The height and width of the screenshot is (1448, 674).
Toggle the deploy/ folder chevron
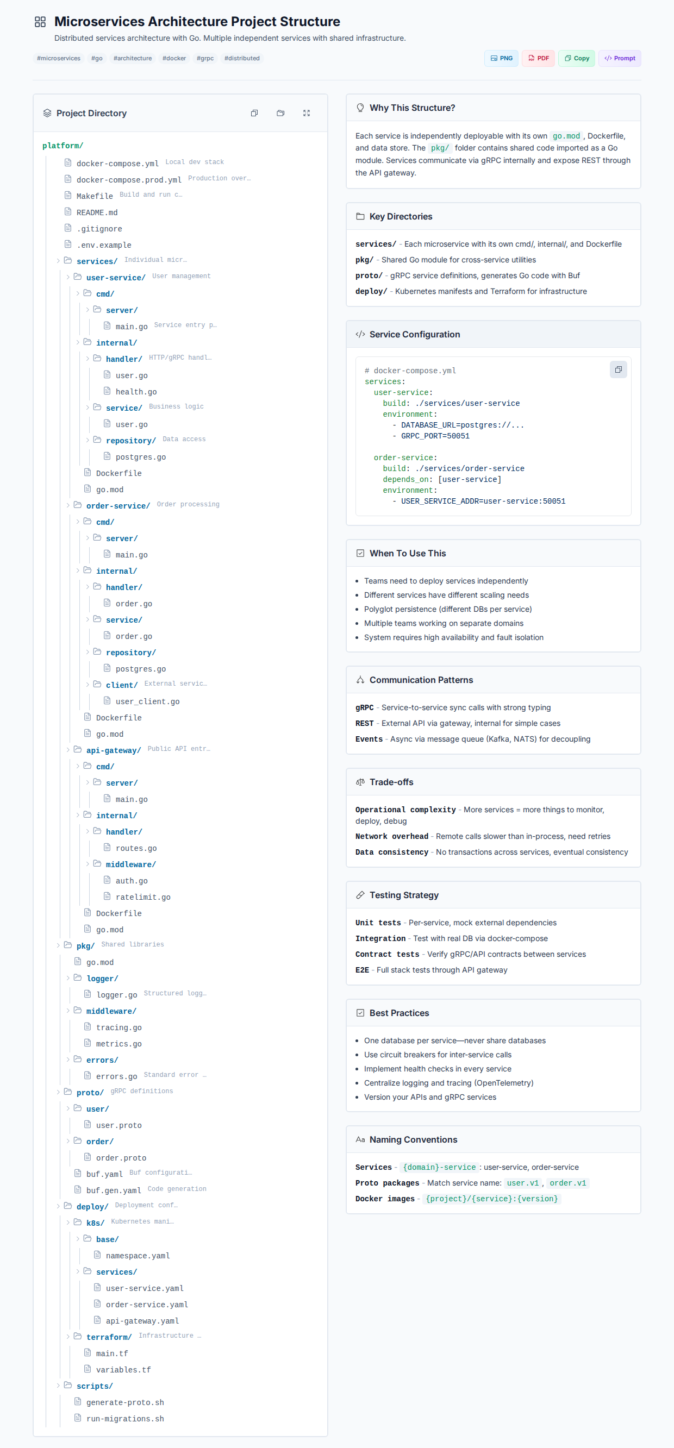pyautogui.click(x=58, y=1206)
